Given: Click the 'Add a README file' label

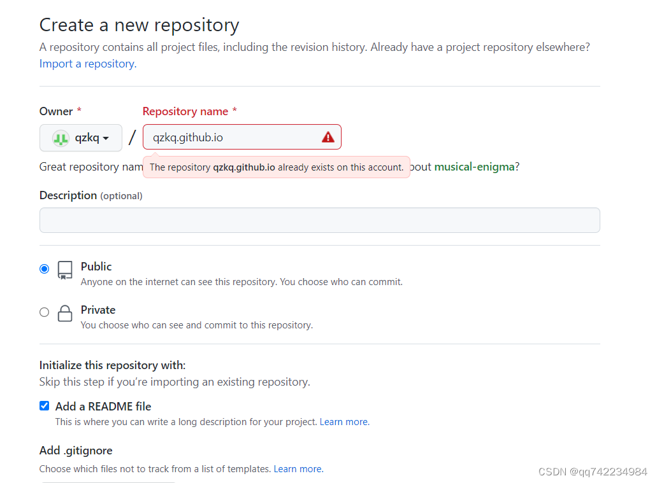Looking at the screenshot, I should click(x=103, y=406).
